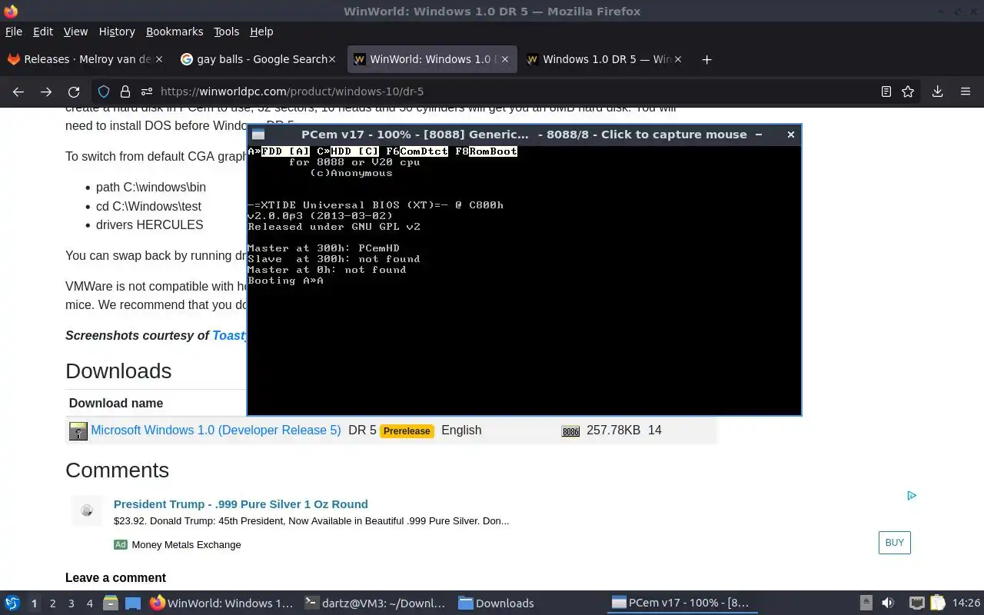Image resolution: width=984 pixels, height=615 pixels.
Task: Click the Money Metals Exchange advertiser label
Action: point(186,544)
